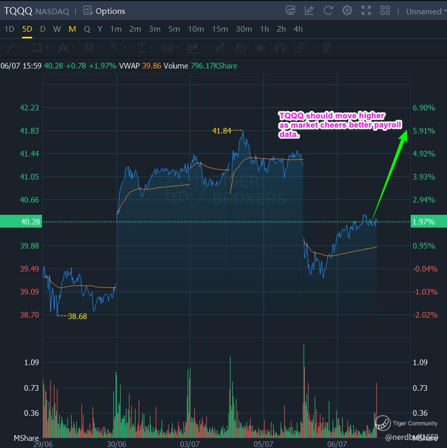Click the candlestick chart tool icon
The image size is (447, 448).
pyautogui.click(x=193, y=48)
